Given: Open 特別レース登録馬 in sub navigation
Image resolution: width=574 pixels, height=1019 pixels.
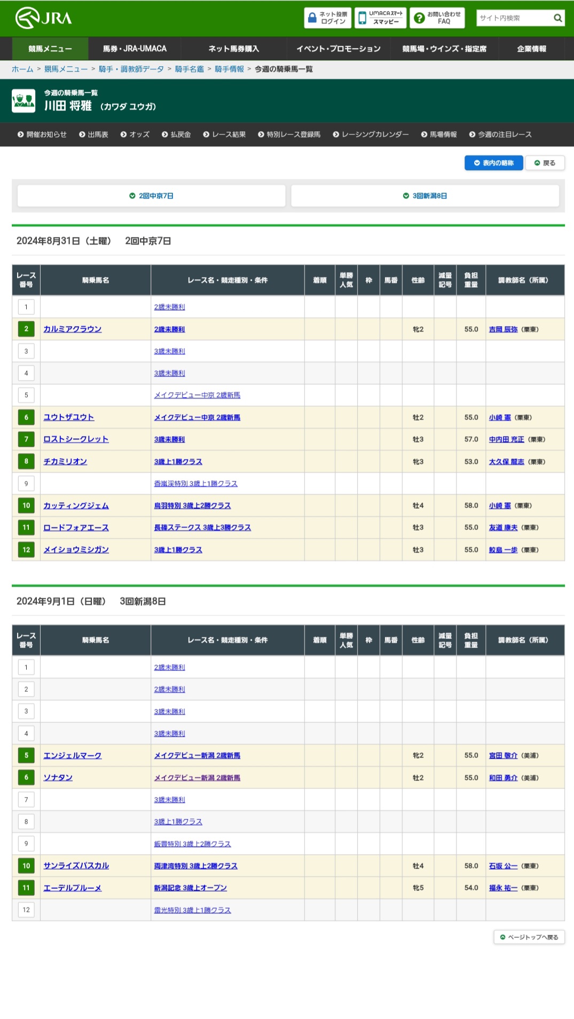Looking at the screenshot, I should 289,135.
